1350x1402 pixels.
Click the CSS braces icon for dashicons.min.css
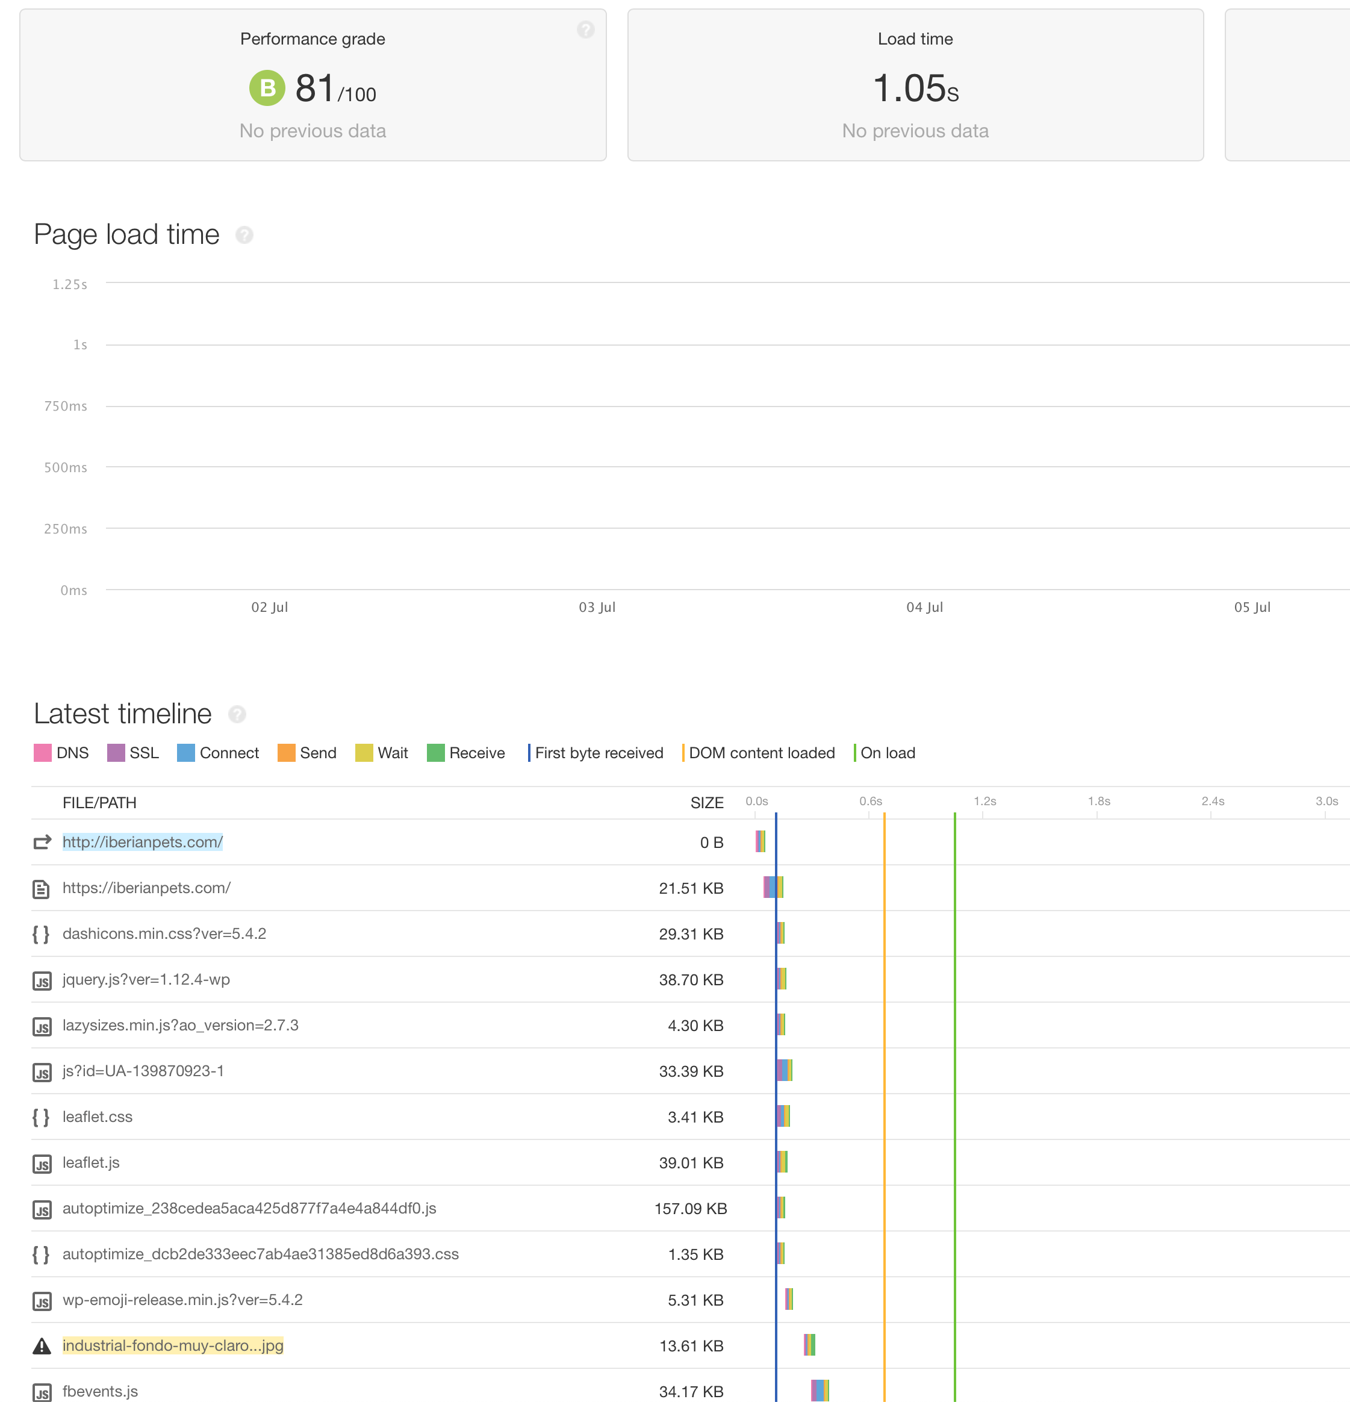[42, 934]
